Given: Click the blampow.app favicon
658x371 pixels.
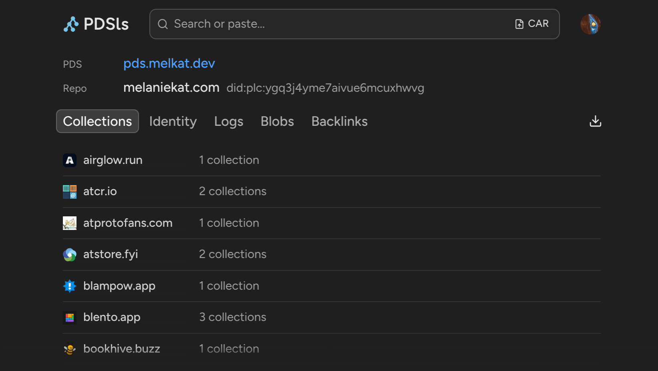Looking at the screenshot, I should point(70,286).
